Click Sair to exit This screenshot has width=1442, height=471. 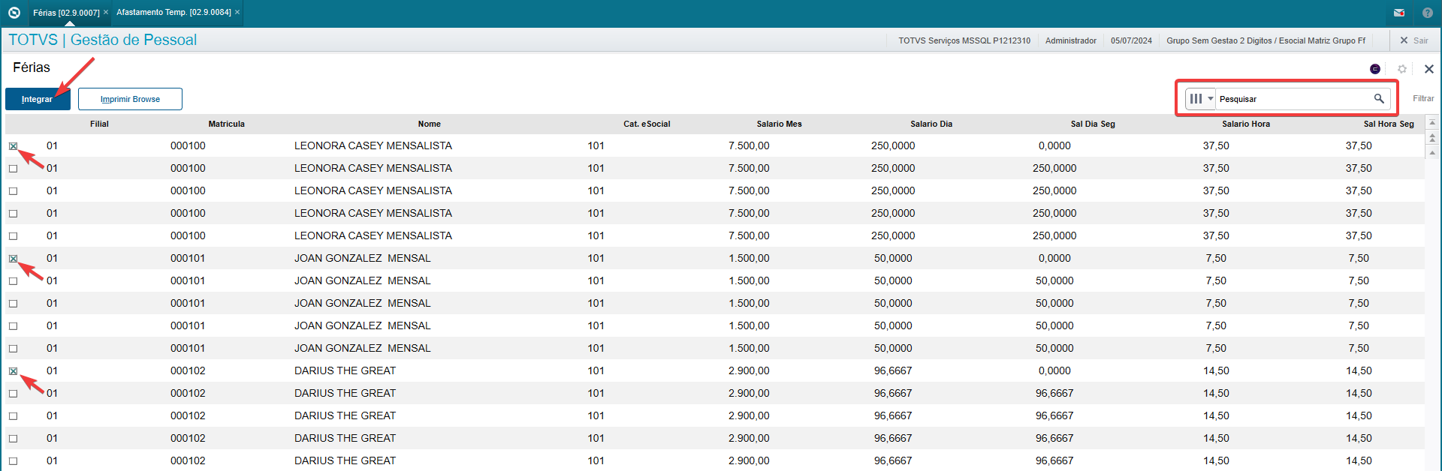pyautogui.click(x=1413, y=40)
